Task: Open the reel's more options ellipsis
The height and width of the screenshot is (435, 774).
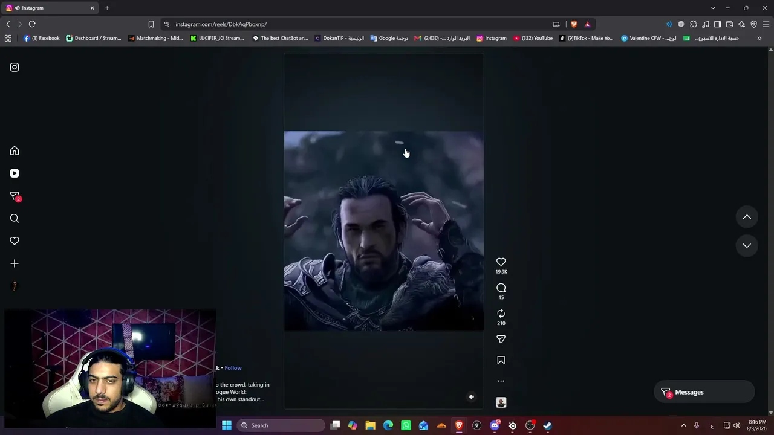Action: (501, 381)
